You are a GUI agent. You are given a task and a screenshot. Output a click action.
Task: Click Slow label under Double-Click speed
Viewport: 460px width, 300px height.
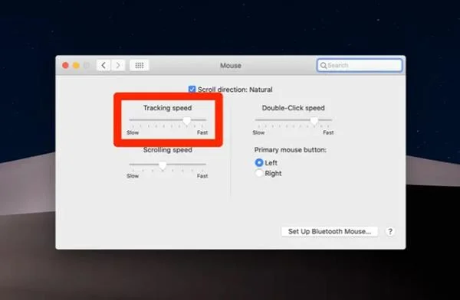[258, 132]
